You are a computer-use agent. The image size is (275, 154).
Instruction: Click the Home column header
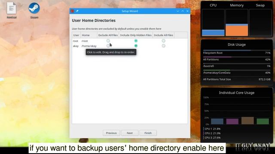[89, 35]
